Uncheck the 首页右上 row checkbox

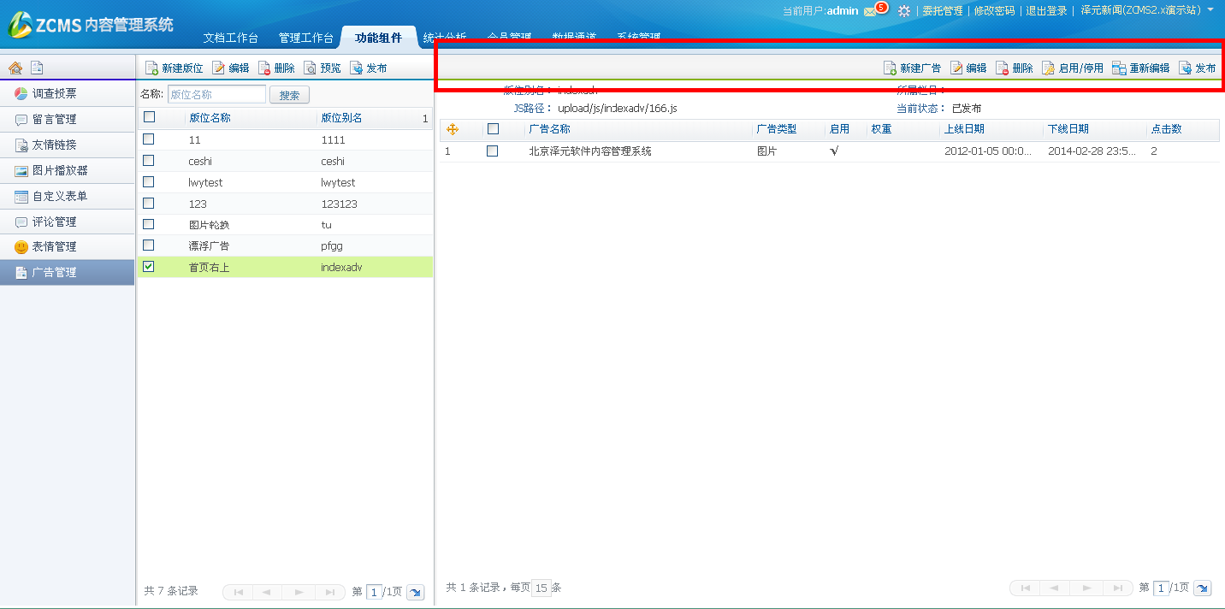149,267
